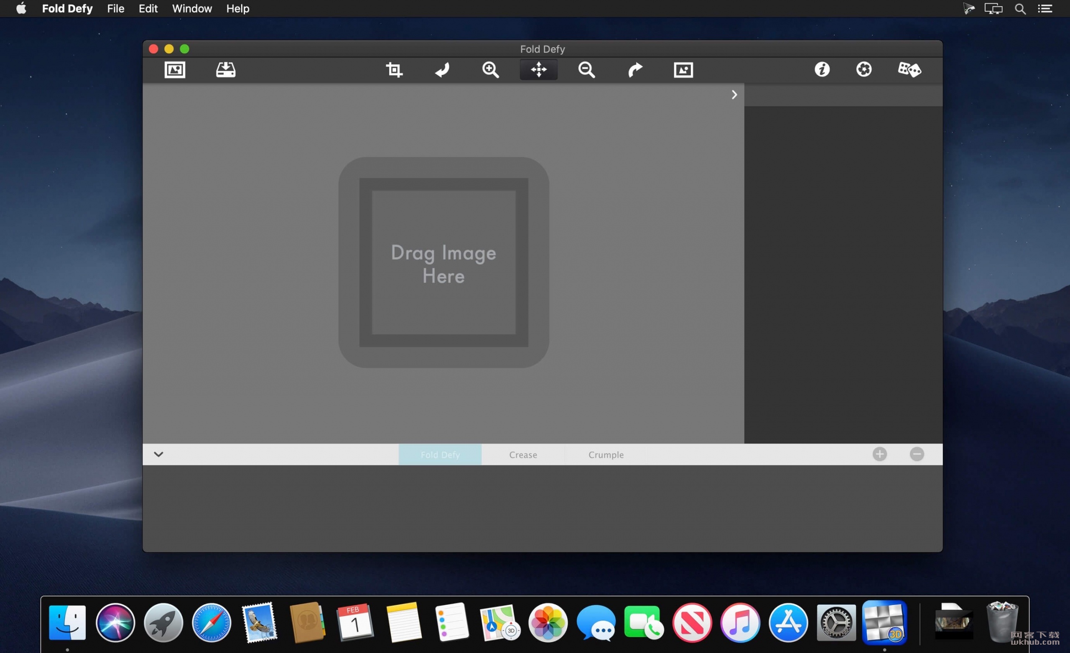Close the Fold Defy window

tap(153, 48)
